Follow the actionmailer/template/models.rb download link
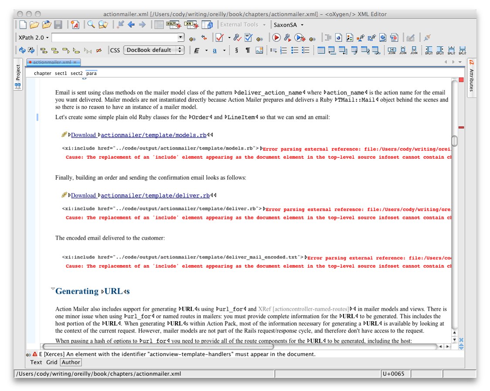Image resolution: width=490 pixels, height=391 pixels. (153, 135)
